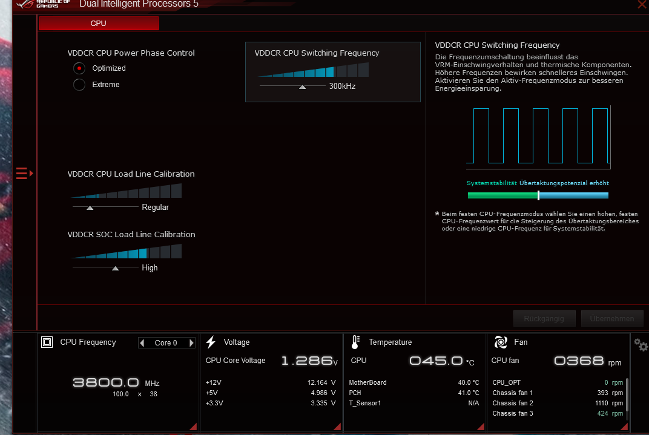Click the 045.0 °C CPU temperature readout
The height and width of the screenshot is (435, 649).
[441, 361]
